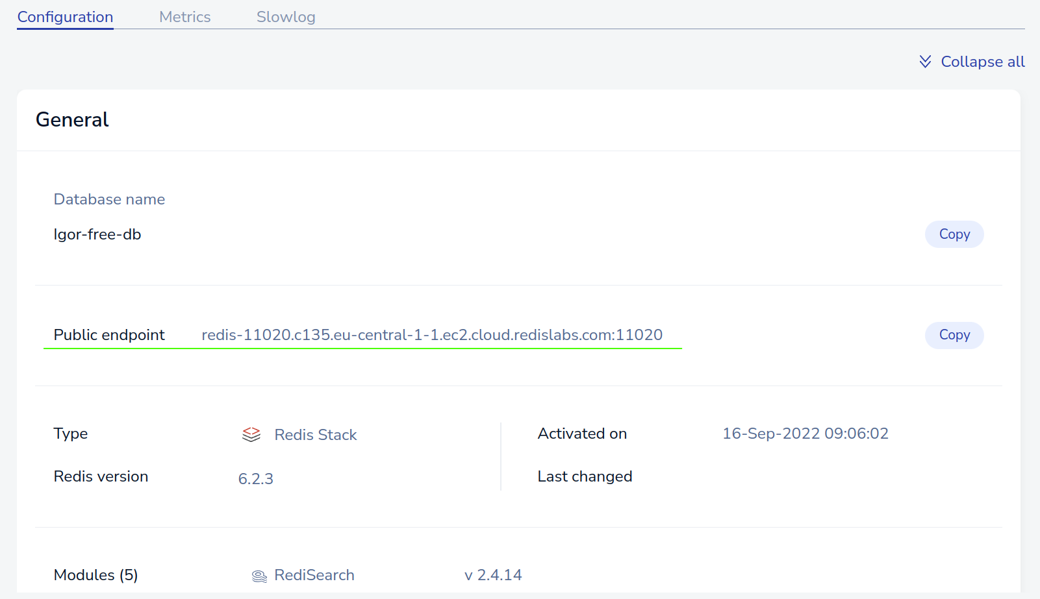This screenshot has width=1040, height=599.
Task: Click the RediSearch module link
Action: (313, 575)
